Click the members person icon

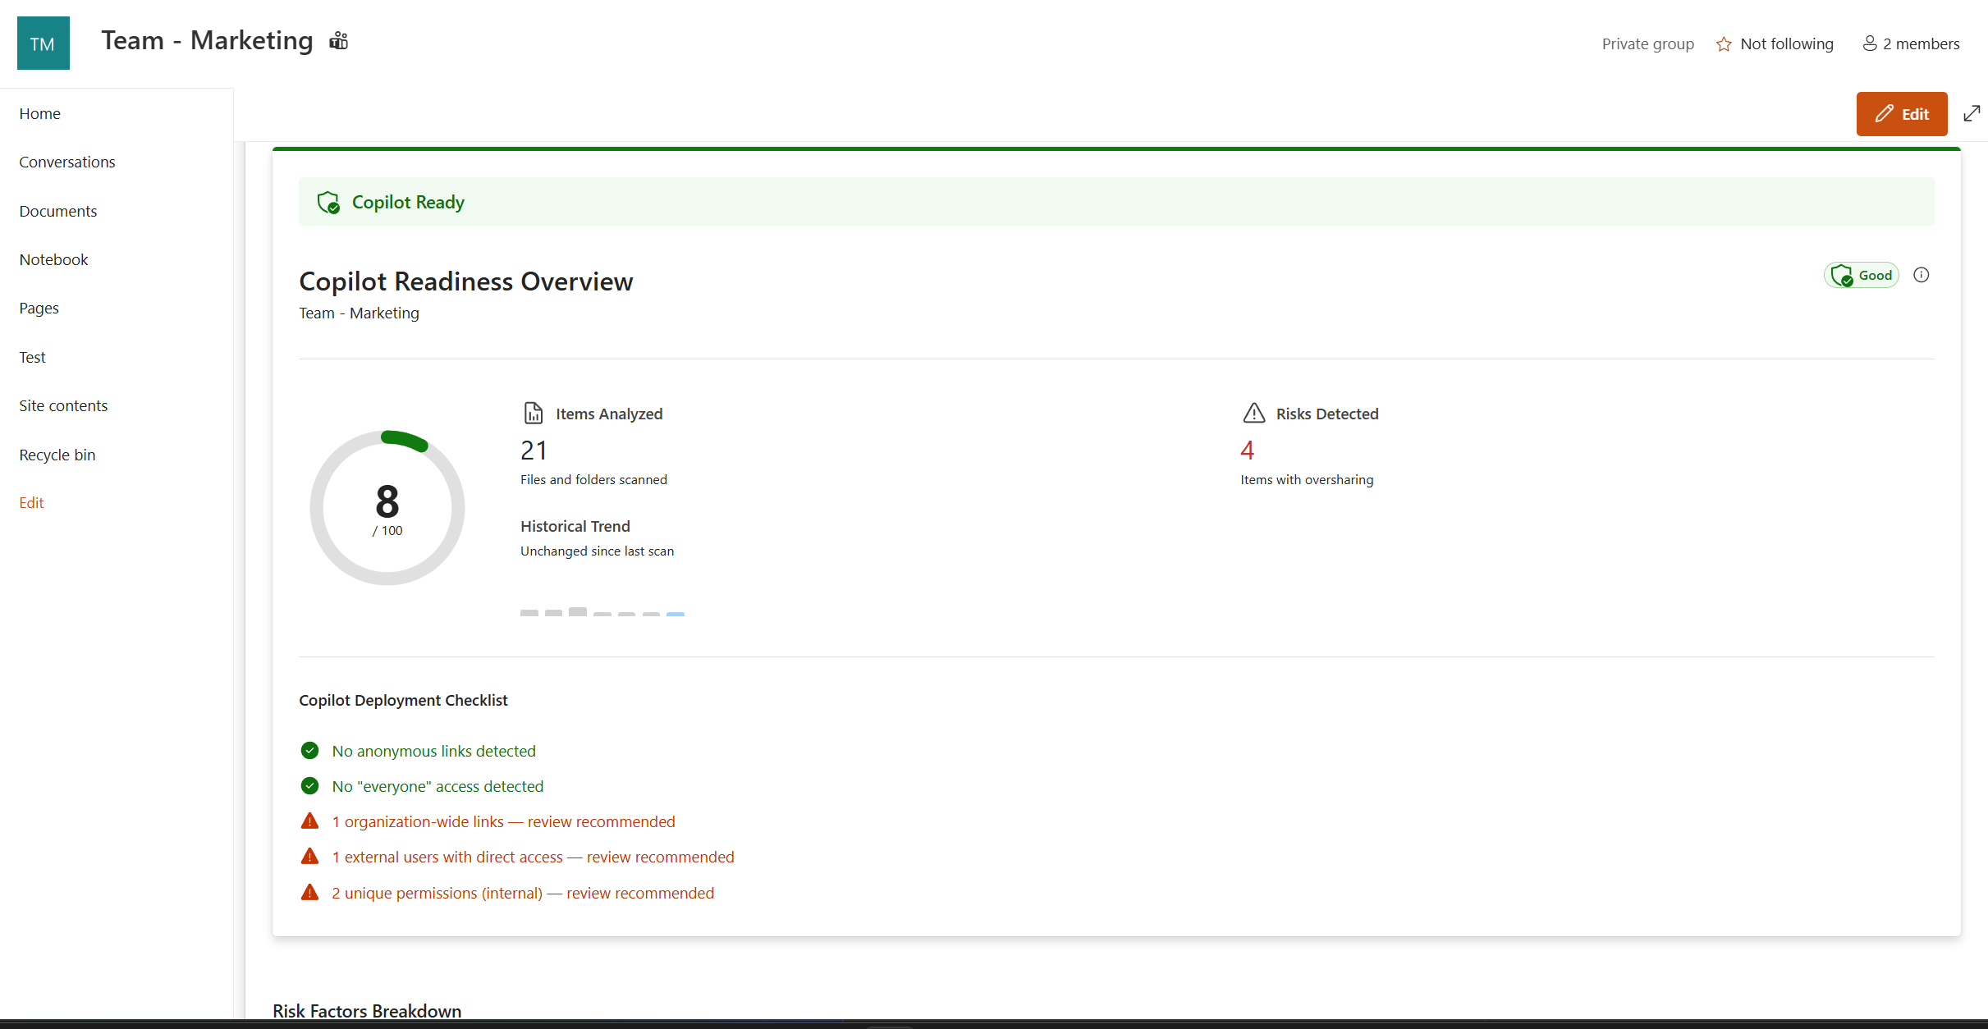coord(1870,43)
